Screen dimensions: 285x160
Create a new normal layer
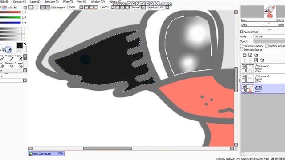tap(244, 55)
